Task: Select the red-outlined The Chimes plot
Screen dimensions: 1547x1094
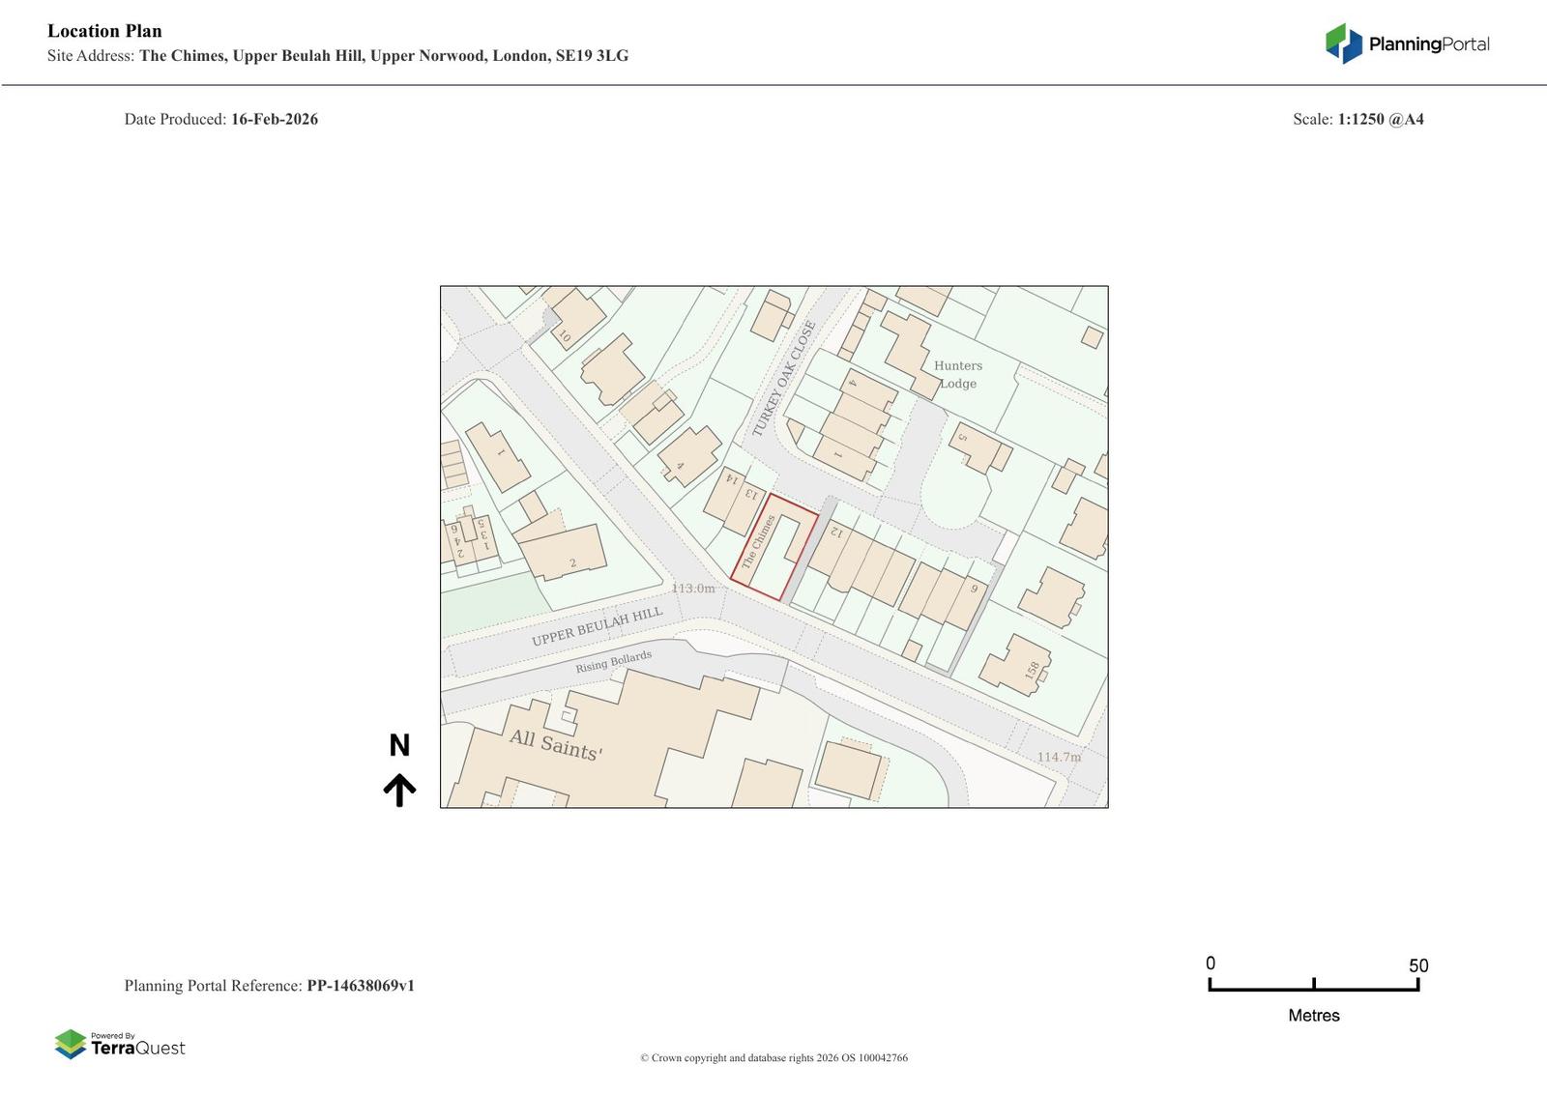Action: [x=773, y=547]
